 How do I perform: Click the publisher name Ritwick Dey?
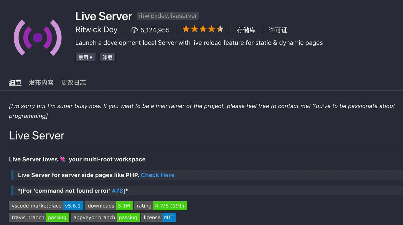tap(96, 30)
